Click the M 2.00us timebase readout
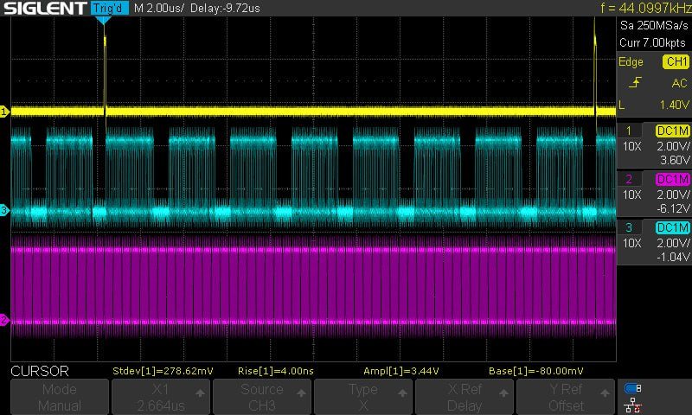 point(159,8)
